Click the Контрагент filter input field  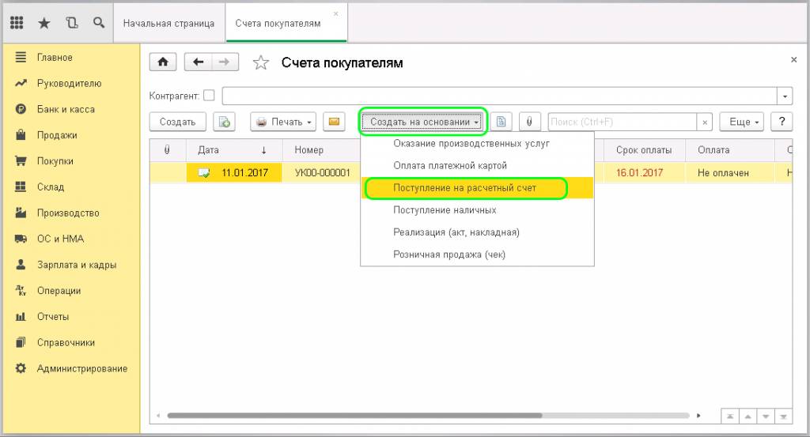click(x=500, y=96)
